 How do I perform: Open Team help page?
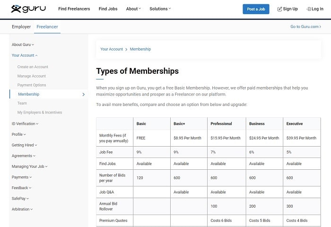tap(22, 103)
